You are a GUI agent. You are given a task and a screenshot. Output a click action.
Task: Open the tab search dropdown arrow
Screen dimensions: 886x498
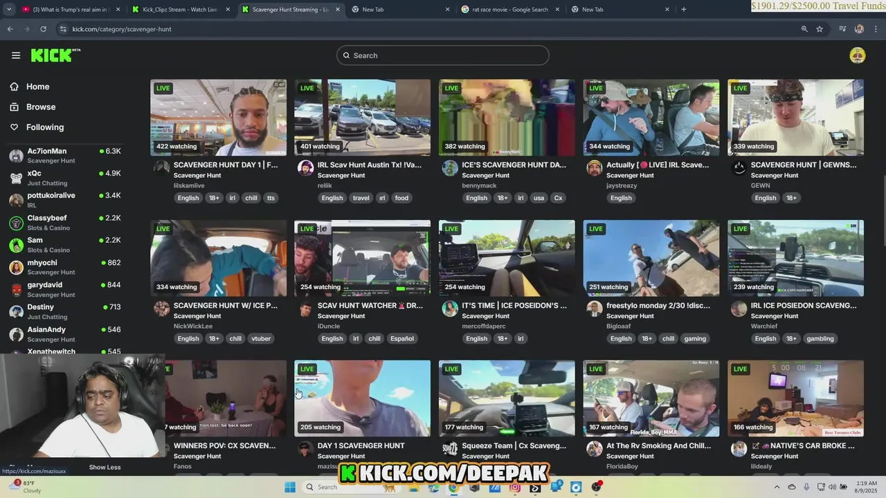pos(10,9)
